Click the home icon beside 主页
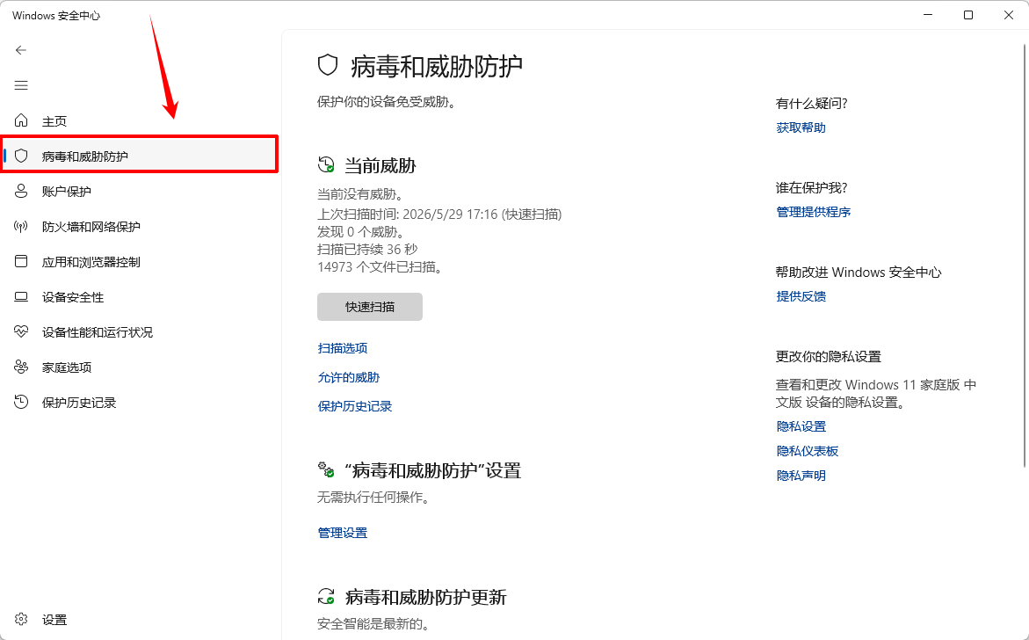The width and height of the screenshot is (1029, 640). (21, 120)
